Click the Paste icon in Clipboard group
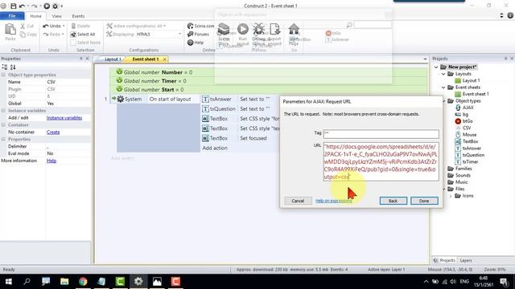The width and height of the screenshot is (515, 289). (10, 31)
